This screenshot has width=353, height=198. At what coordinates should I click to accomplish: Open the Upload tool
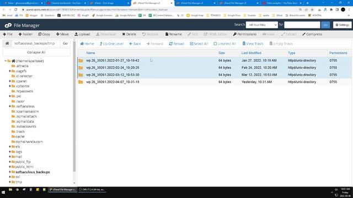(x=82, y=34)
